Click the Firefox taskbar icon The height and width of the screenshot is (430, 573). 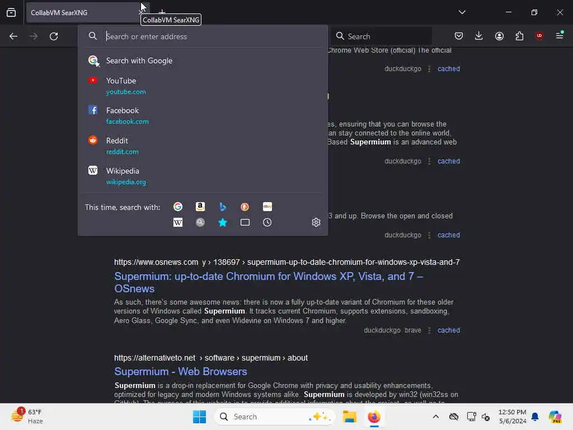(x=374, y=417)
